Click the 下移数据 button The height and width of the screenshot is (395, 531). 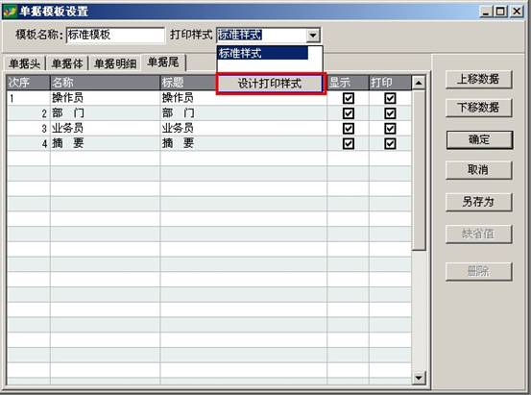point(479,108)
